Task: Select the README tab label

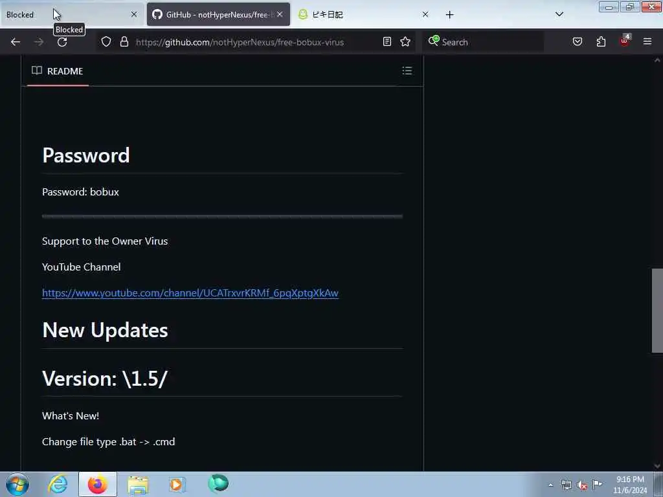Action: (x=65, y=71)
